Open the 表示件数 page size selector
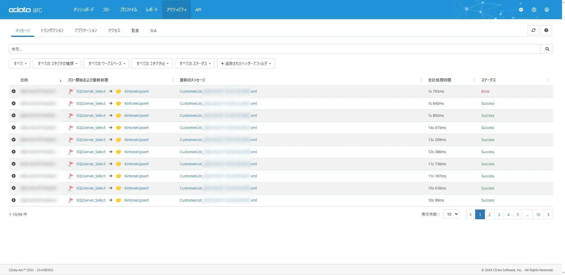 (x=451, y=214)
